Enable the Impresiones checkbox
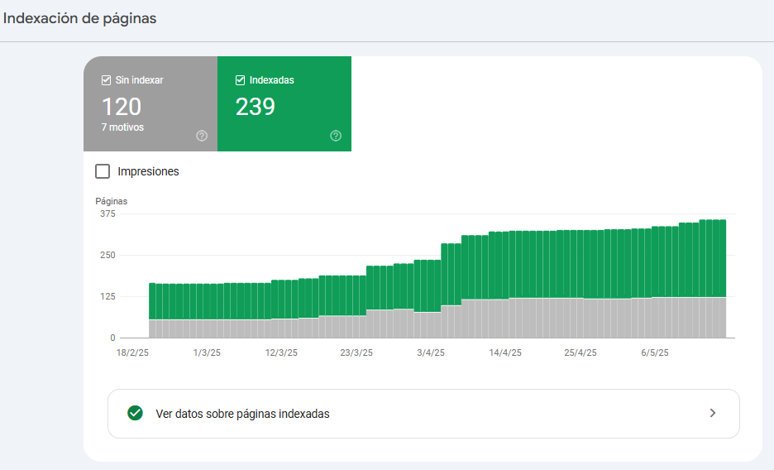This screenshot has width=774, height=470. (103, 171)
